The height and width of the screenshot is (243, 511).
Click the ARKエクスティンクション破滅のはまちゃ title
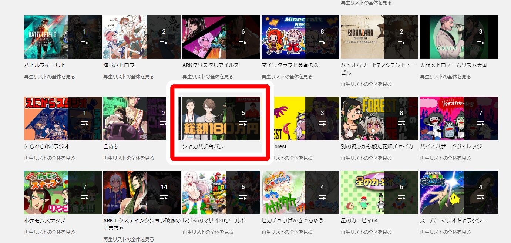click(142, 224)
